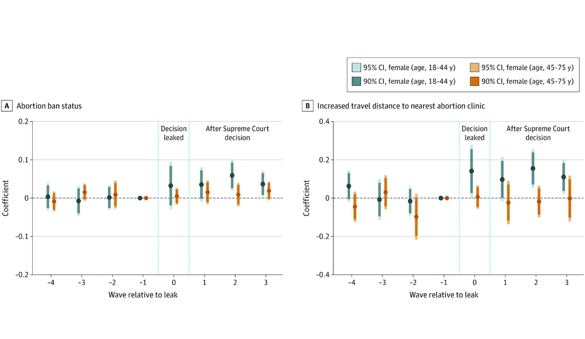Click light orange 95% CI legend swatch
The image size is (585, 339).
474,68
